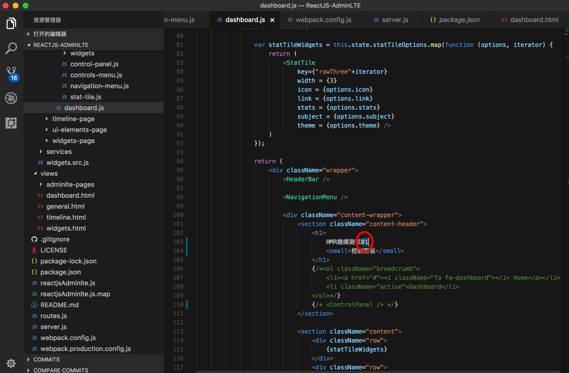Open Source Control with 16 changes

point(11,73)
